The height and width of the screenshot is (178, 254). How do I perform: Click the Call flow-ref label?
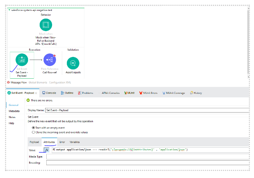point(50,72)
